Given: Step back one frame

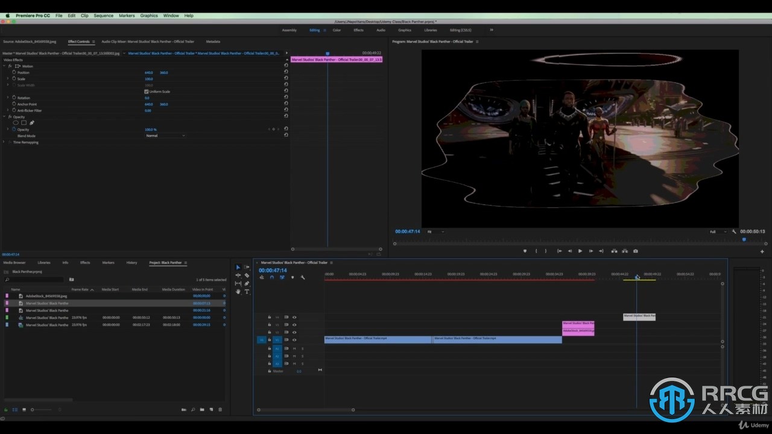Looking at the screenshot, I should click(x=570, y=251).
